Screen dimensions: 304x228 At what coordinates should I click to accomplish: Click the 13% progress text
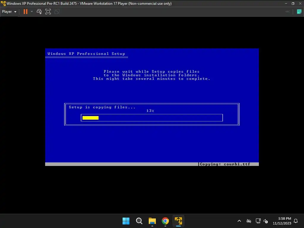pos(150,111)
